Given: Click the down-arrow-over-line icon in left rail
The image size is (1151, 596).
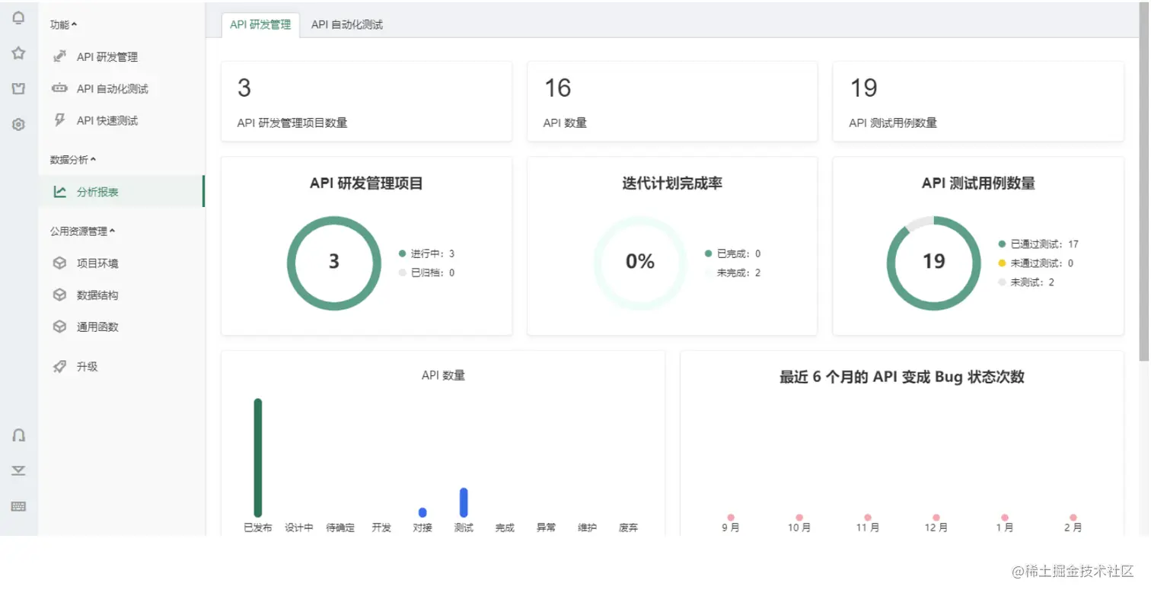Looking at the screenshot, I should (x=19, y=471).
